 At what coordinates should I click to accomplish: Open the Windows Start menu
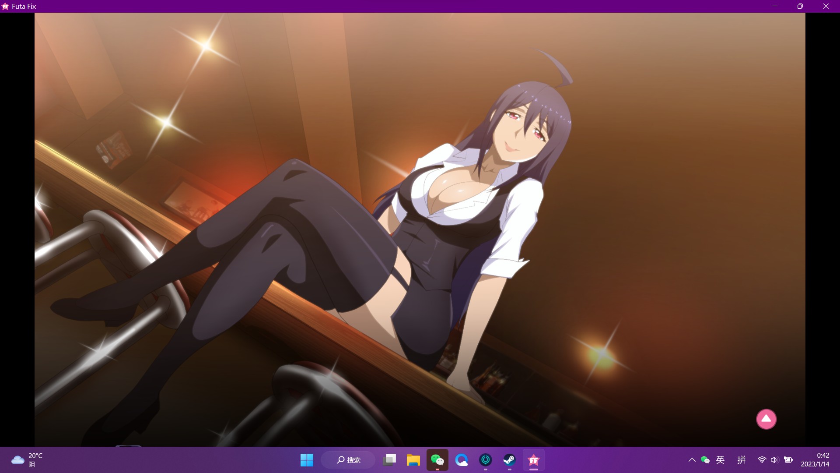[x=307, y=460]
